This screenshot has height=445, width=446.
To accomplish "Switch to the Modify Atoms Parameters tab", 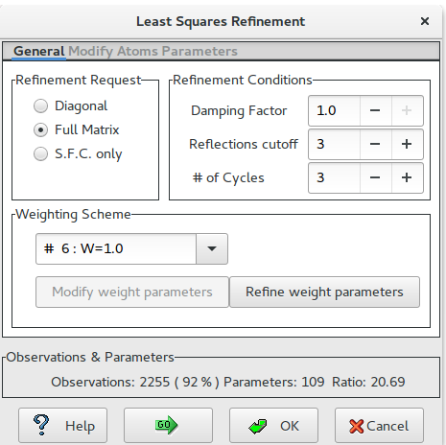I will [x=153, y=51].
